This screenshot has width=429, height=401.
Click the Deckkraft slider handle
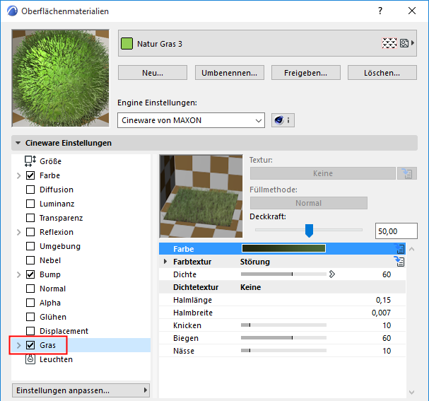309,231
